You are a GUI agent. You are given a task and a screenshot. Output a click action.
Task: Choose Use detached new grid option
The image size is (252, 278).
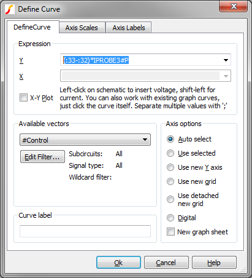(170, 199)
